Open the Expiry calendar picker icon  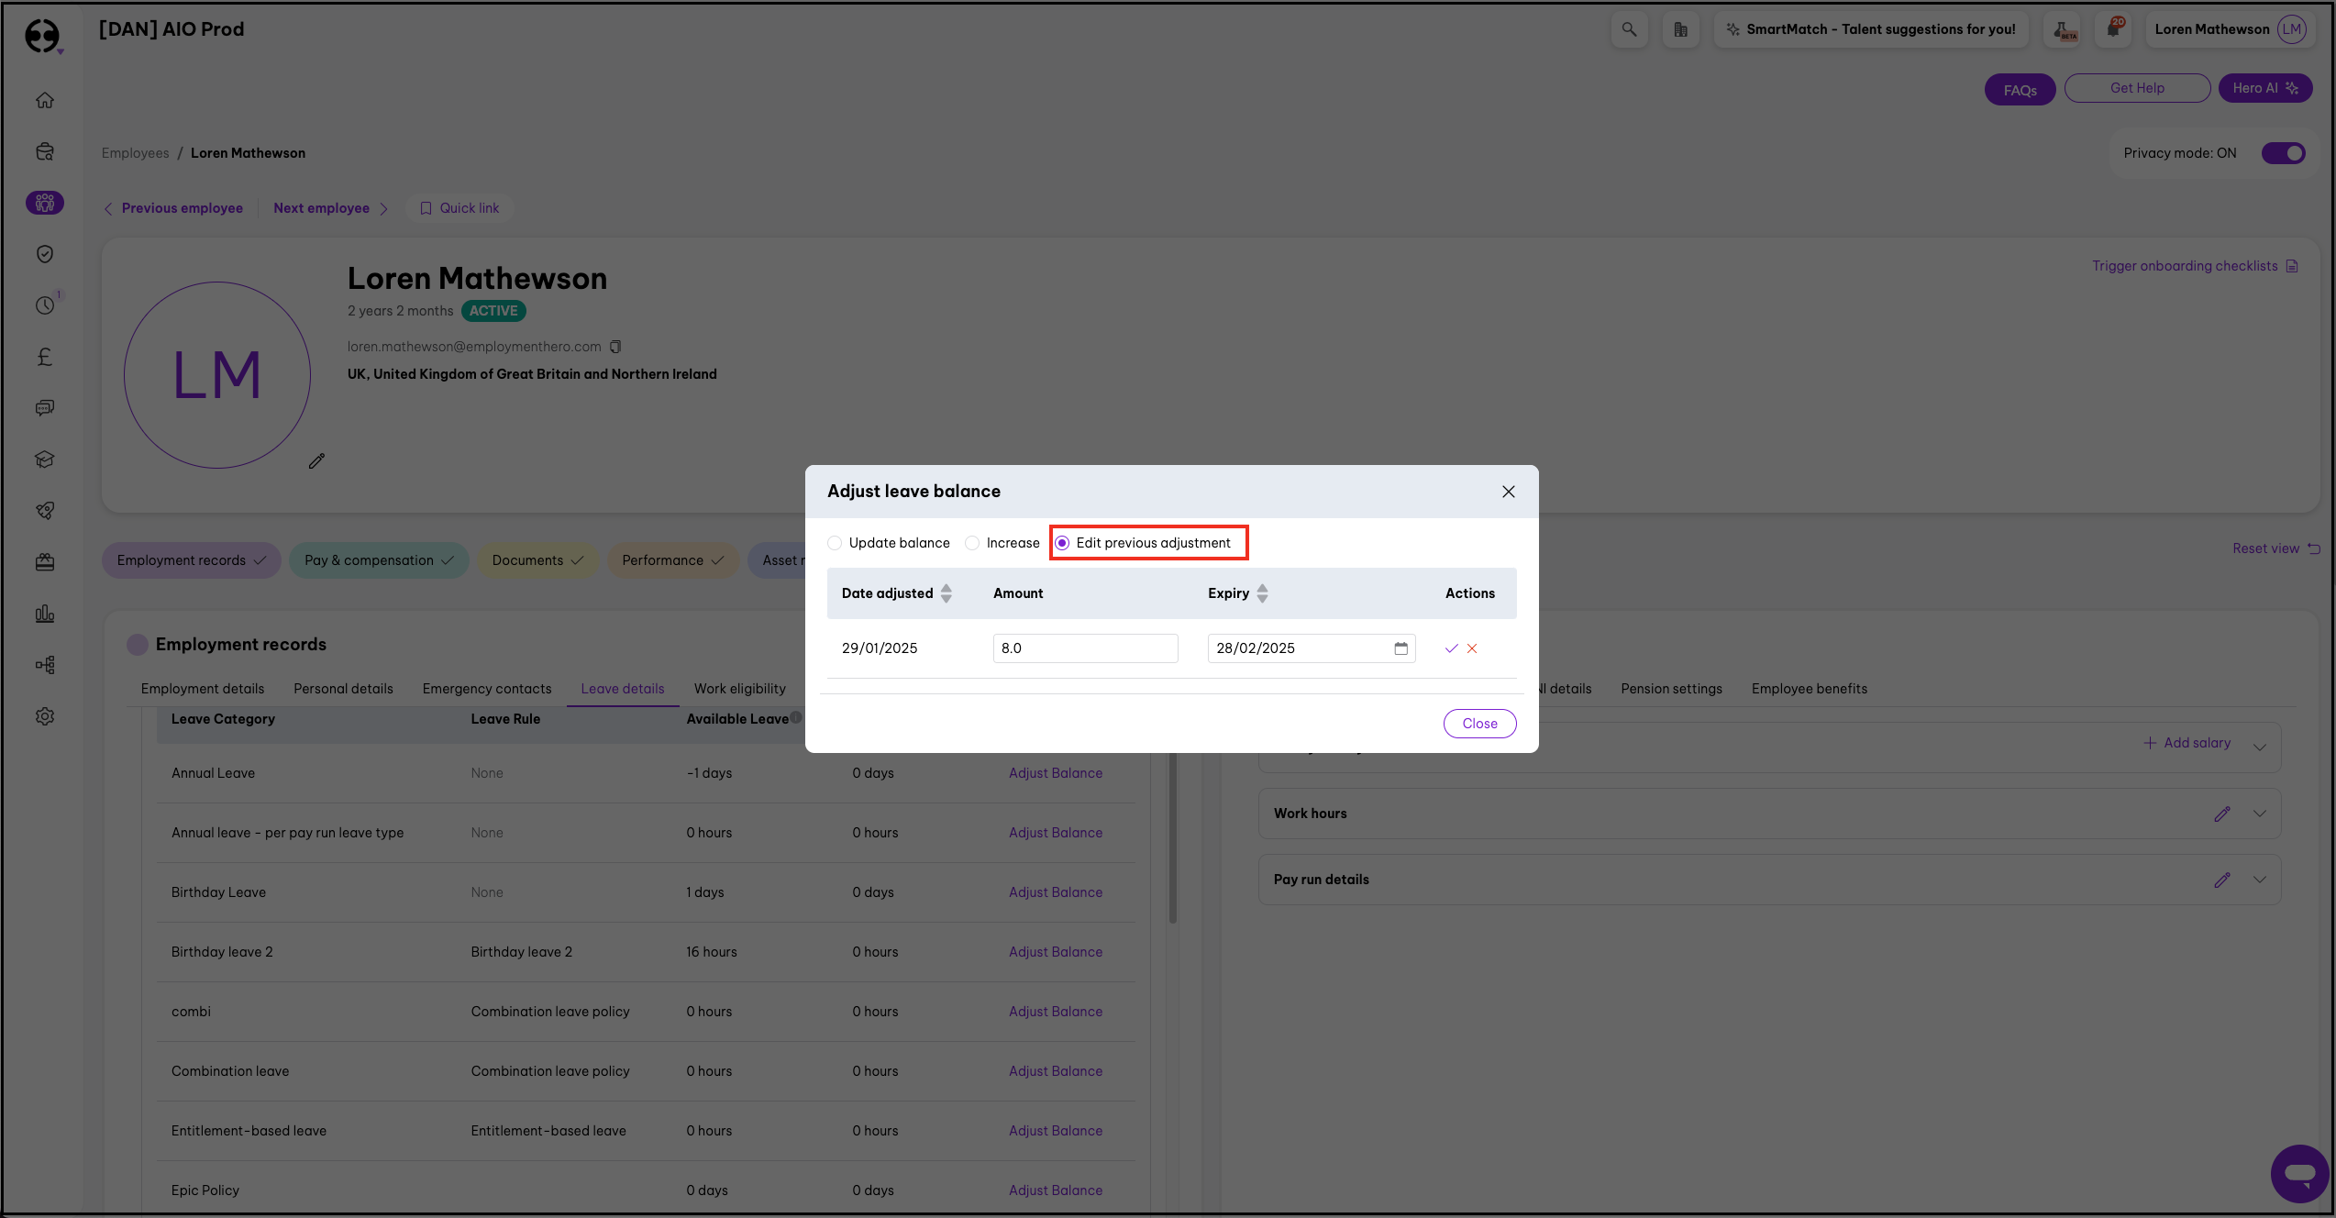(x=1400, y=648)
